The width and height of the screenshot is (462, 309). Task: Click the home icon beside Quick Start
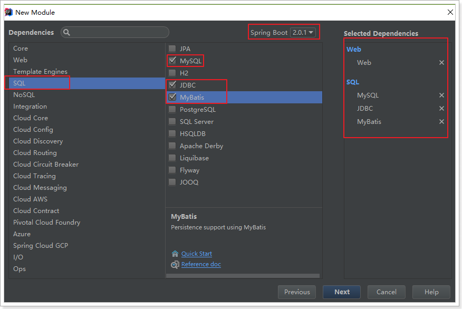click(x=175, y=254)
